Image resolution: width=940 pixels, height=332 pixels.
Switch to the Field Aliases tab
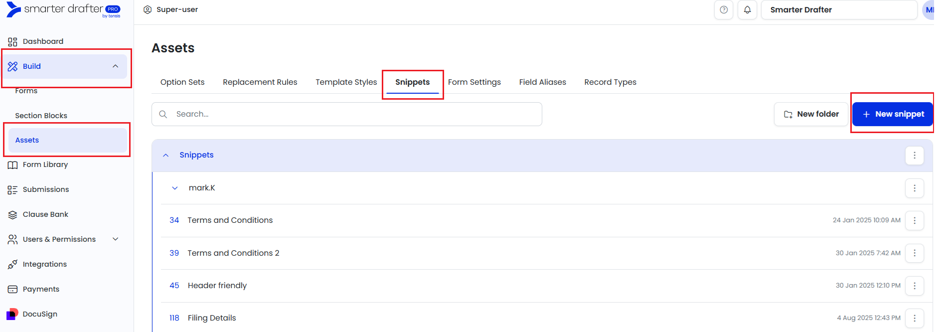tap(542, 82)
